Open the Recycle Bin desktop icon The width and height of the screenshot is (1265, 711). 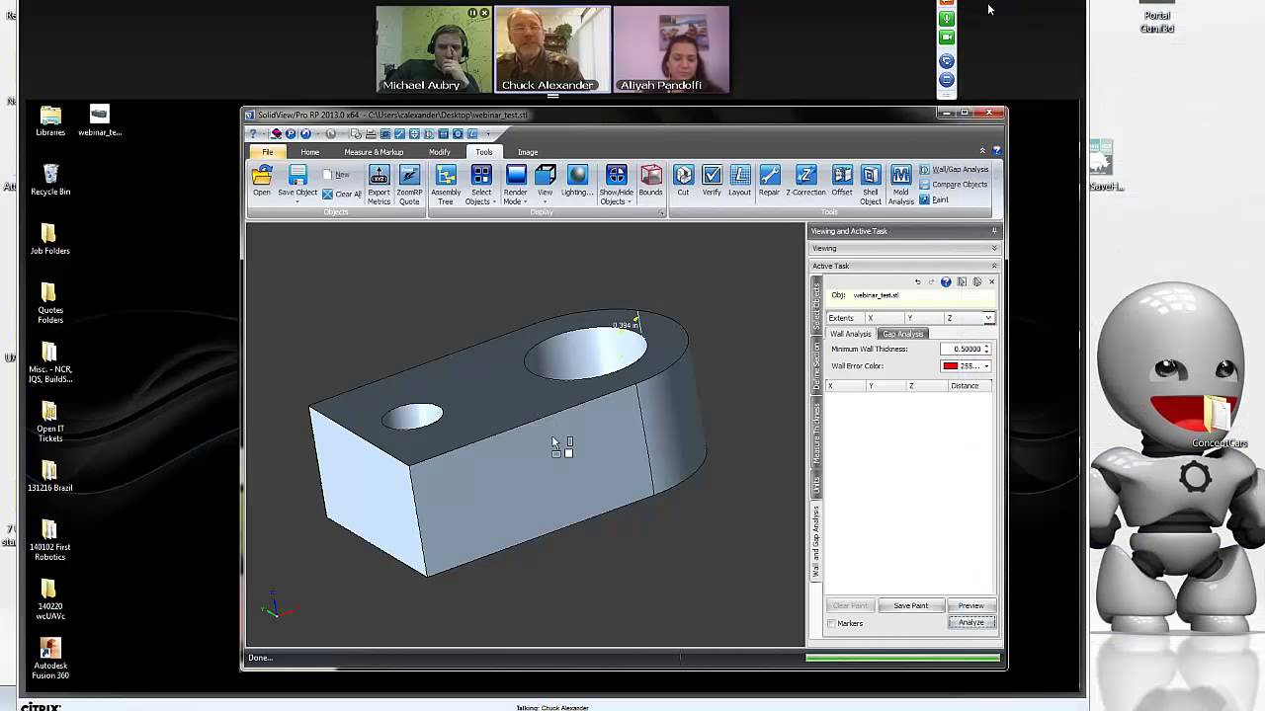coord(50,181)
